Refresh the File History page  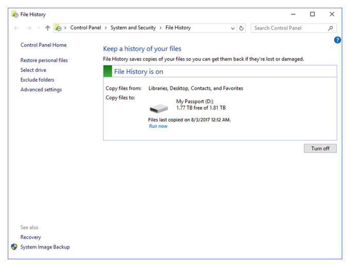[241, 28]
